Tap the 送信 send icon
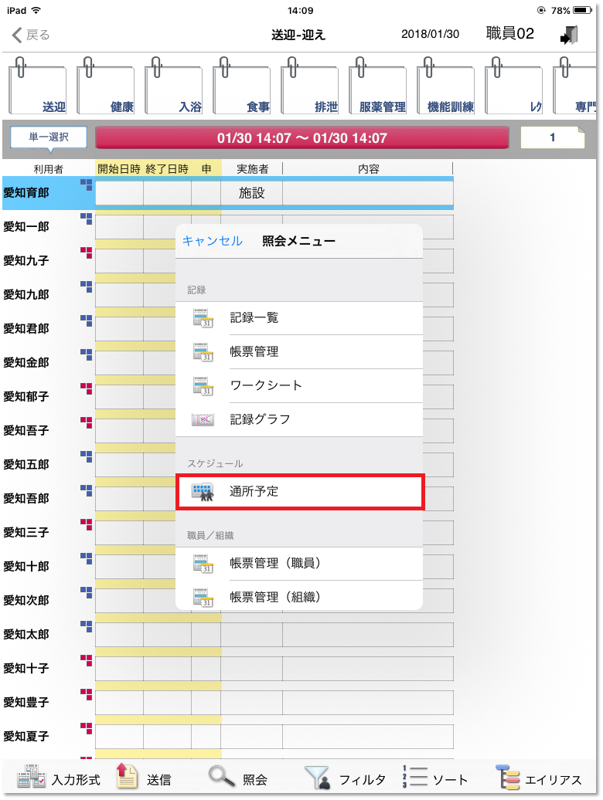Image resolution: width=603 pixels, height=800 pixels. click(x=126, y=777)
